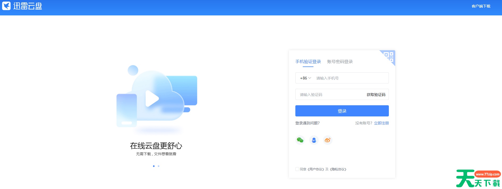Open the 《用户协议》 link
Viewport: 502px width, 189px height.
coord(316,169)
